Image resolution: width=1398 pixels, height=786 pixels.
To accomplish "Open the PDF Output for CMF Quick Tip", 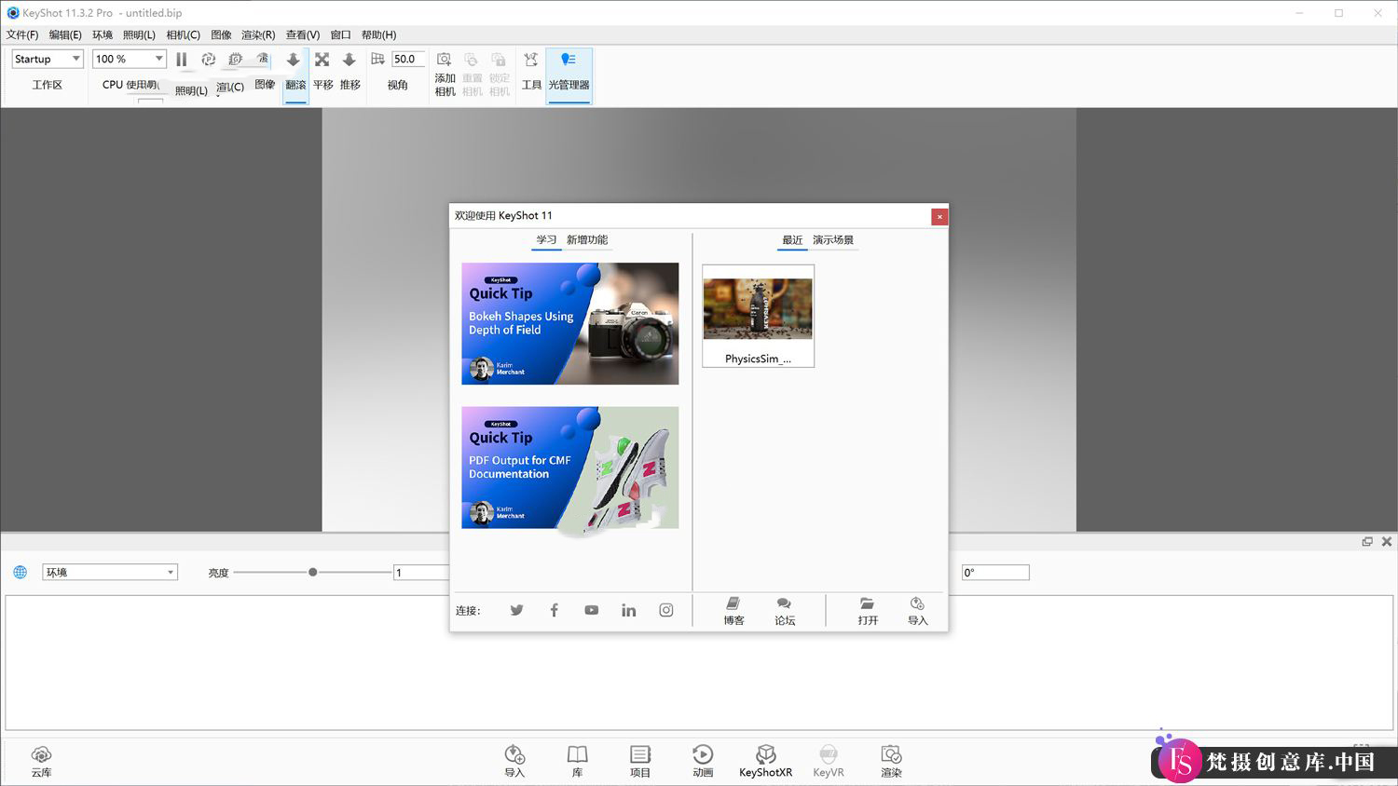I will click(570, 468).
